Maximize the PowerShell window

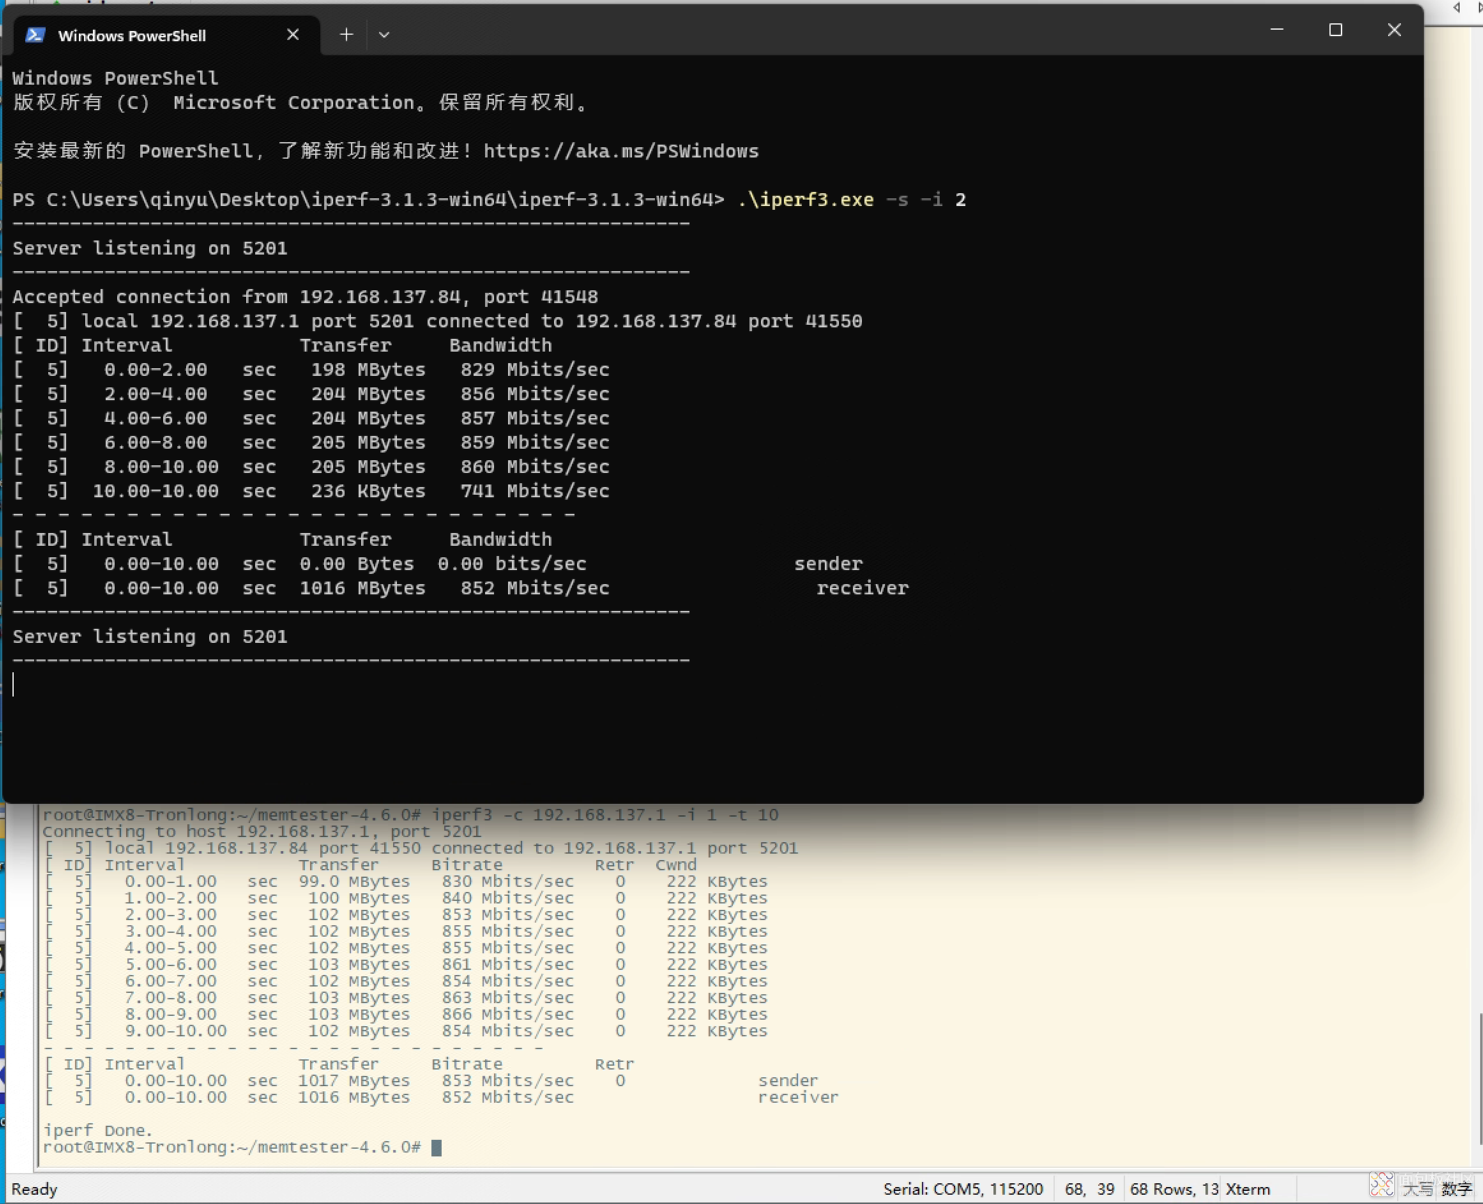point(1335,30)
